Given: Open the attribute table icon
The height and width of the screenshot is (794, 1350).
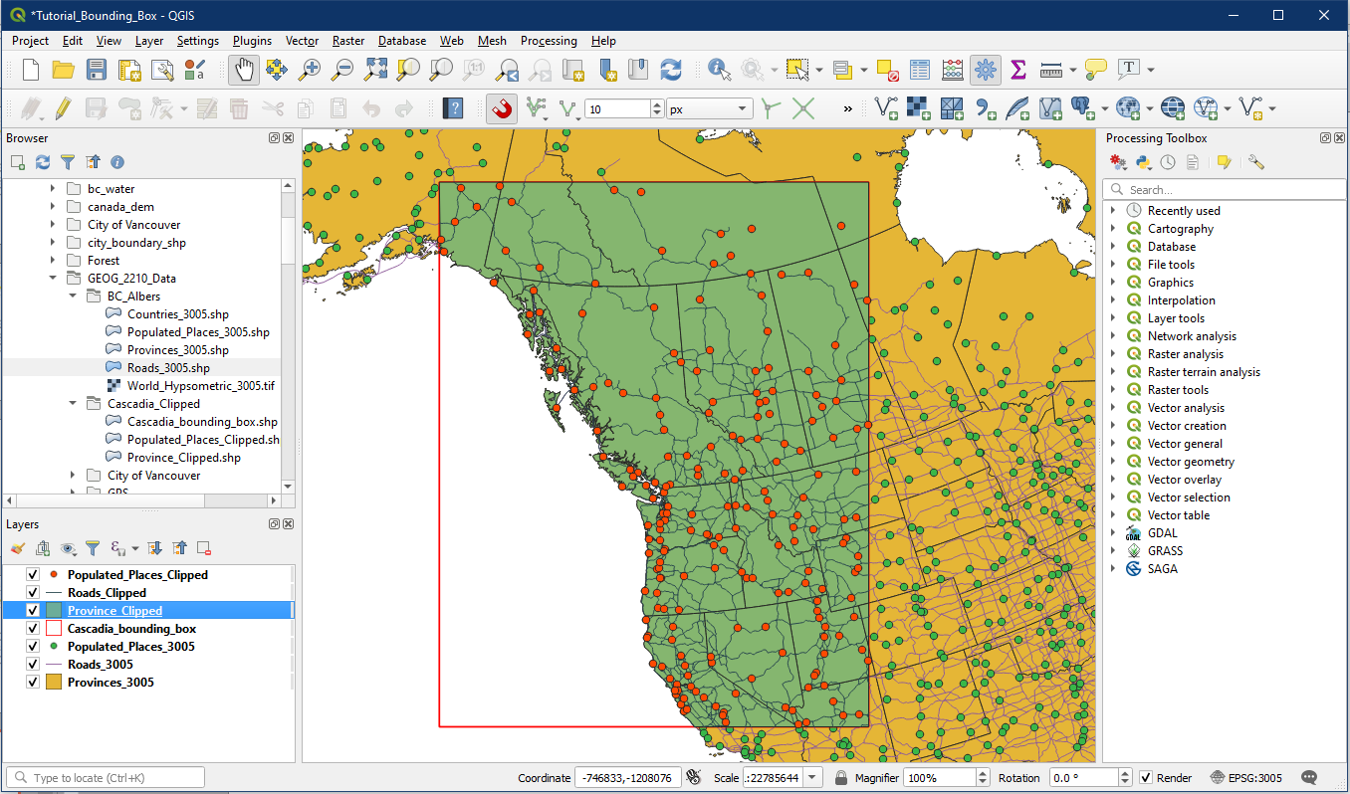Looking at the screenshot, I should (920, 70).
